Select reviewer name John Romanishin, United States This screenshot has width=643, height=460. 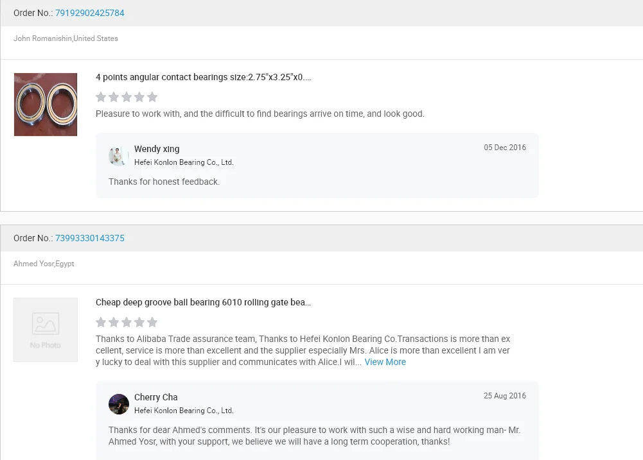click(x=66, y=38)
